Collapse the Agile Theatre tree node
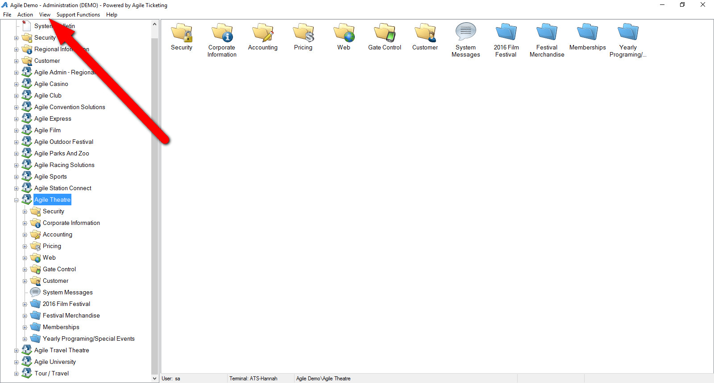This screenshot has height=383, width=714. [x=17, y=200]
